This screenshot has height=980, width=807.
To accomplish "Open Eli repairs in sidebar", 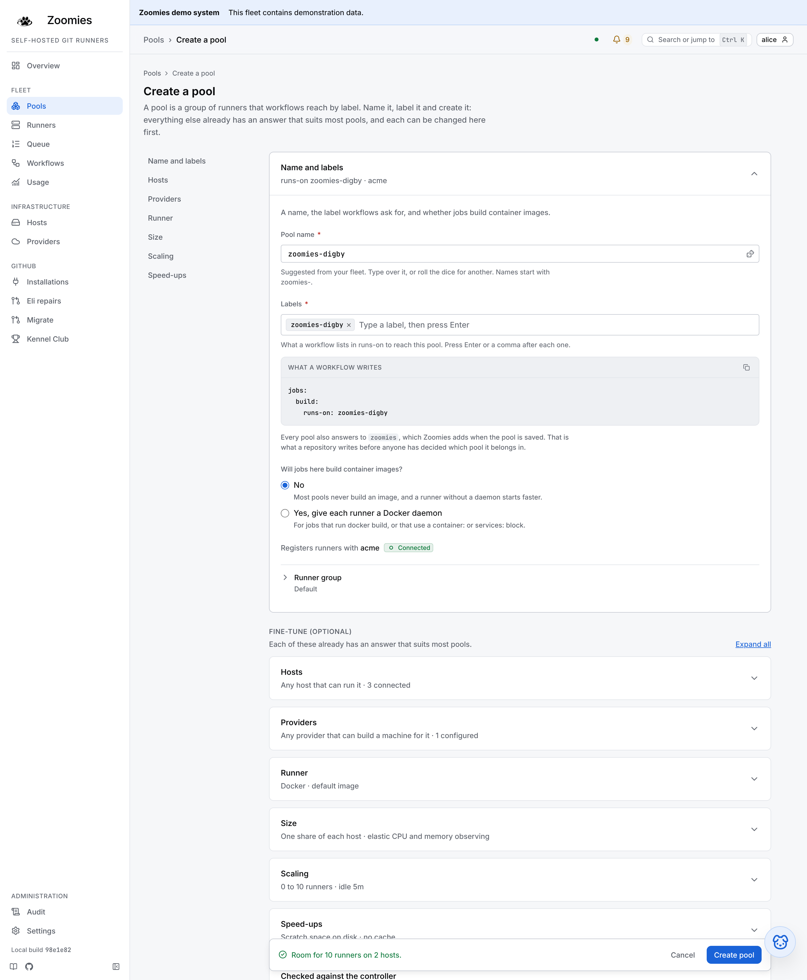I will coord(65,301).
